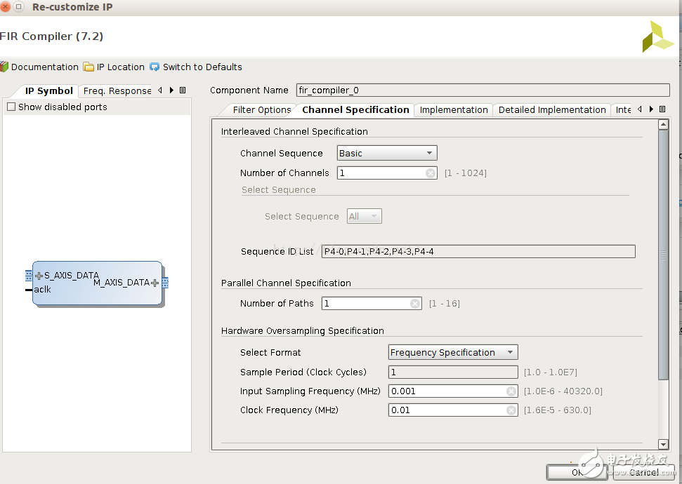Viewport: 682px width, 484px height.
Task: Open the Channel Sequence dropdown
Action: coord(386,154)
